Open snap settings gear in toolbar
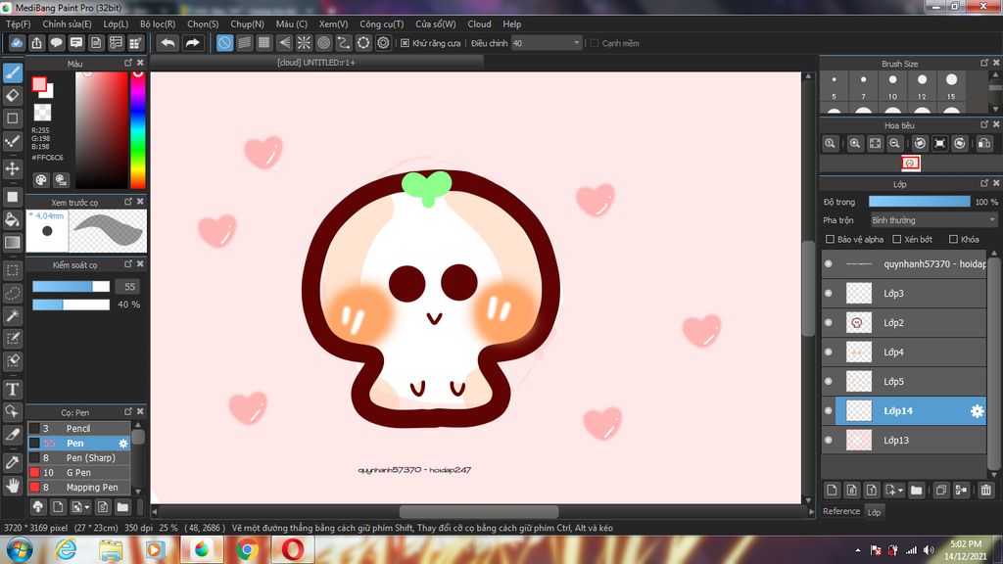 click(x=383, y=43)
